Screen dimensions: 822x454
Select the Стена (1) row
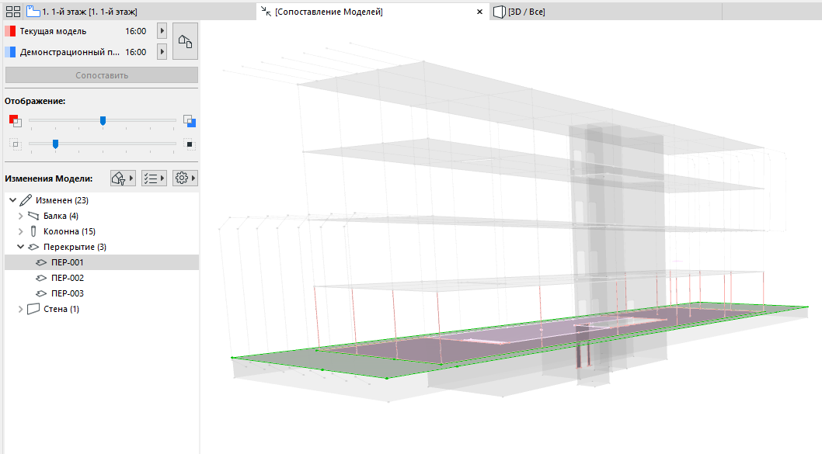[102, 309]
